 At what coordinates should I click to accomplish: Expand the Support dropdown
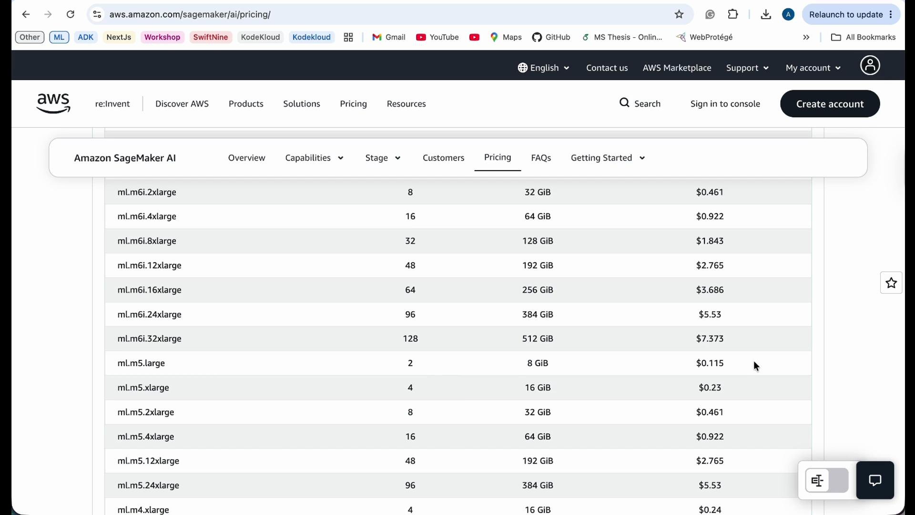point(747,68)
